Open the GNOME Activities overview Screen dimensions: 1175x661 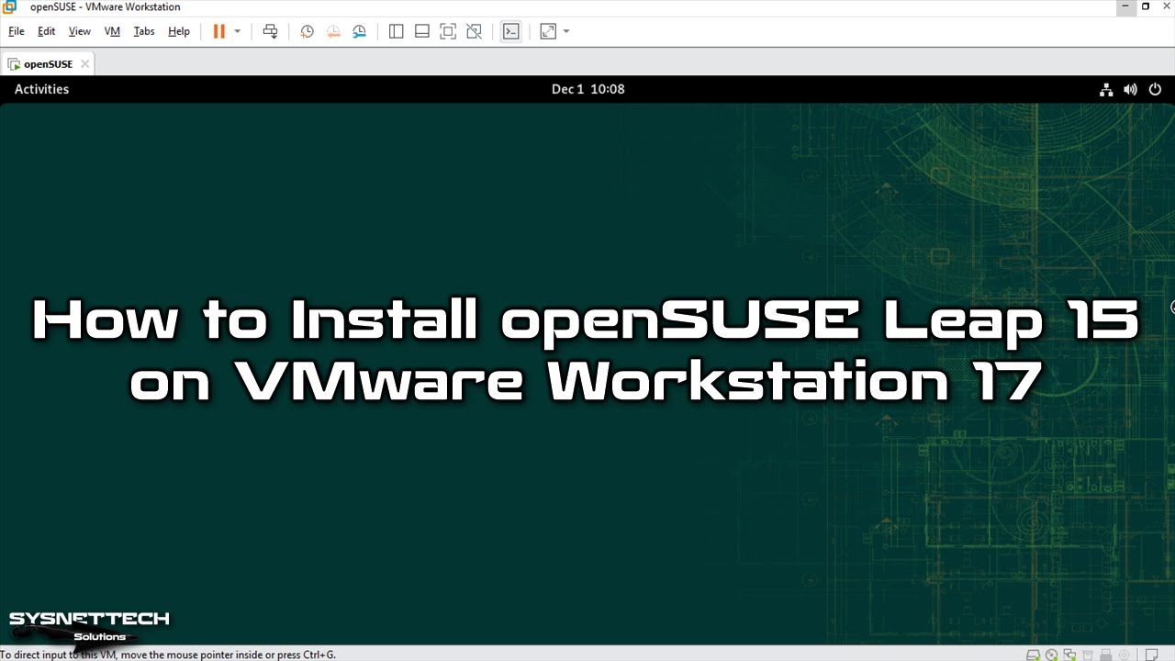click(41, 89)
